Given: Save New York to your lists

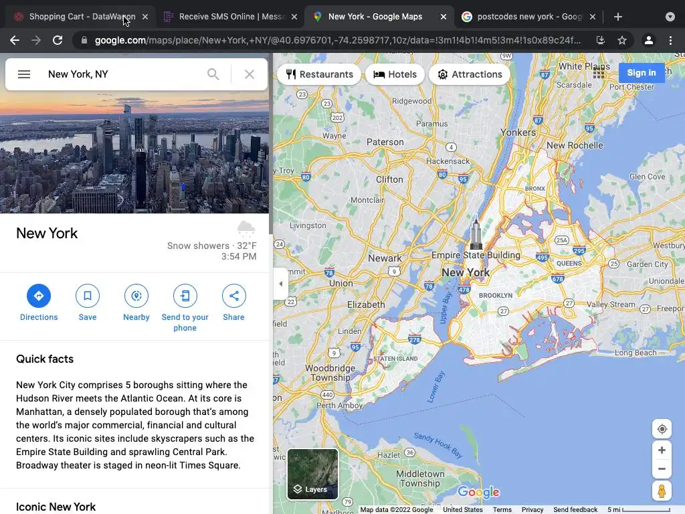Looking at the screenshot, I should click(88, 303).
